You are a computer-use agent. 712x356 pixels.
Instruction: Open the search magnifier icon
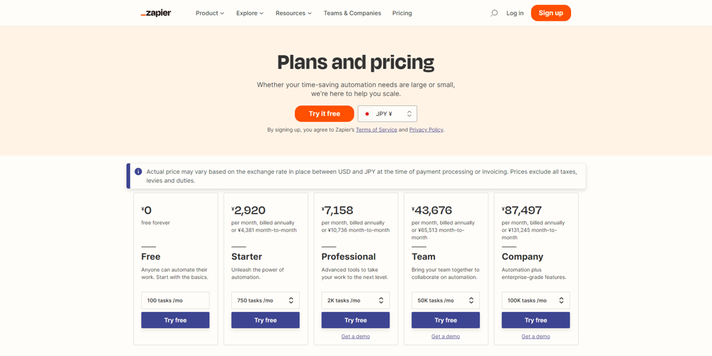click(494, 13)
